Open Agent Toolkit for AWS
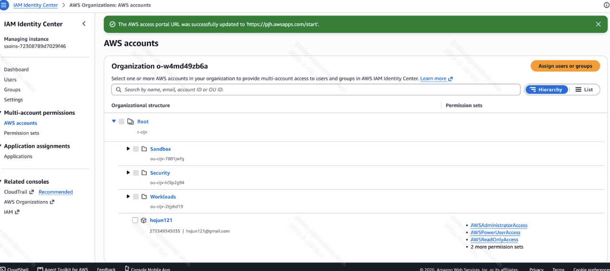The height and width of the screenshot is (271, 610). pyautogui.click(x=62, y=269)
